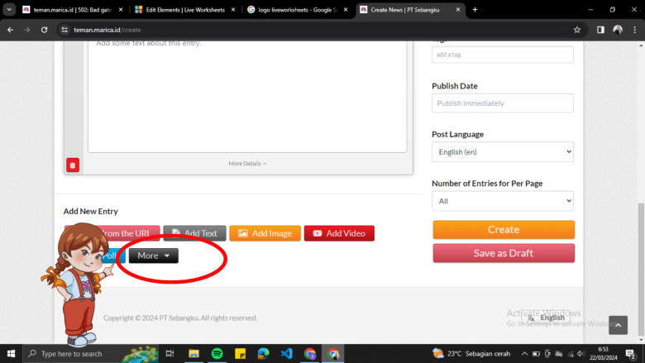Bookmark this page with the star icon
The width and height of the screenshot is (645, 363).
click(576, 29)
